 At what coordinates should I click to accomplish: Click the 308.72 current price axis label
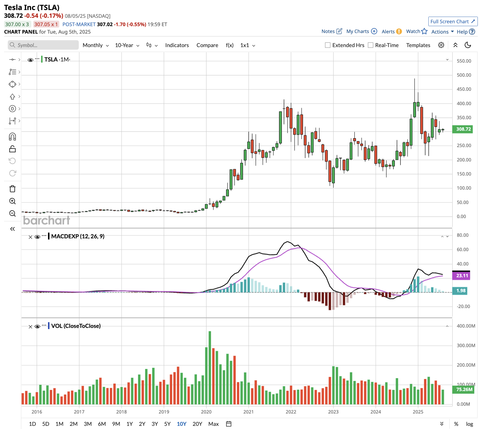463,129
